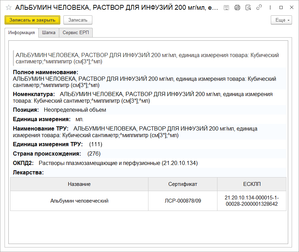Click the Полное наименование label

(45, 72)
